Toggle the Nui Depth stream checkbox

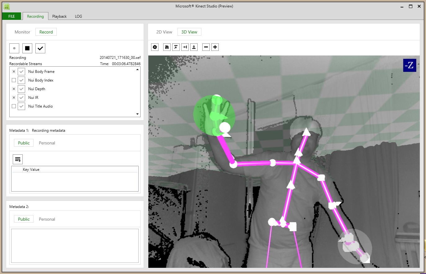click(x=14, y=89)
